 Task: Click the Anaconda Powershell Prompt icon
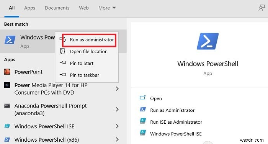click(7, 106)
